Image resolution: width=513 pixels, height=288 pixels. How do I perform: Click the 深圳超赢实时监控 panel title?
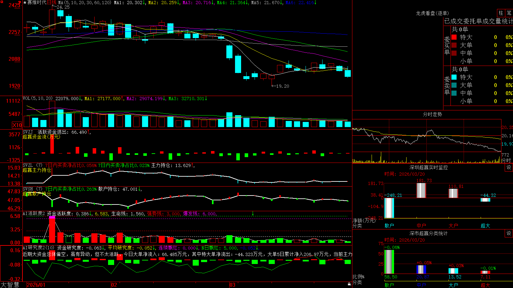pyautogui.click(x=429, y=167)
